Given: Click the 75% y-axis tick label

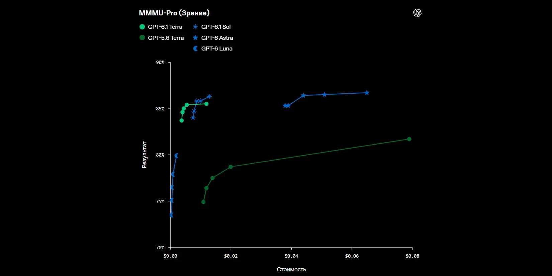Looking at the screenshot, I should pyautogui.click(x=160, y=202).
